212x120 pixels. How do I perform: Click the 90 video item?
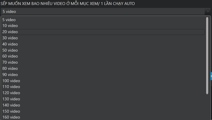pyautogui.click(x=103, y=75)
